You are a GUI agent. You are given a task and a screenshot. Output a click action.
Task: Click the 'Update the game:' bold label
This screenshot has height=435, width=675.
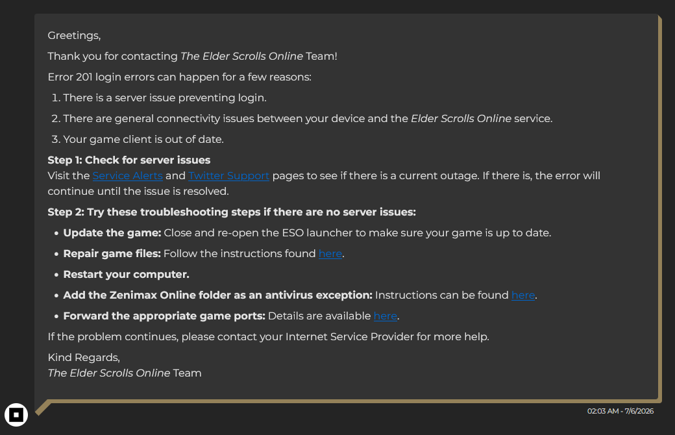click(112, 232)
